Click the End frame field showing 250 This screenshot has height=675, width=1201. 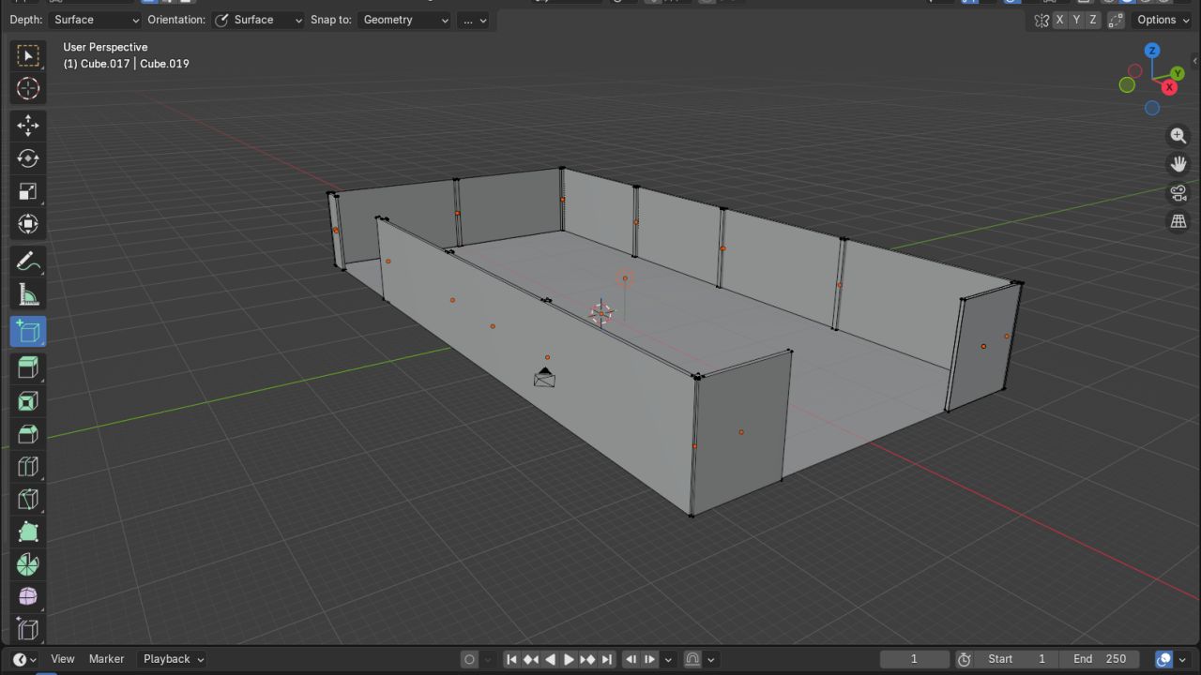tap(1100, 659)
